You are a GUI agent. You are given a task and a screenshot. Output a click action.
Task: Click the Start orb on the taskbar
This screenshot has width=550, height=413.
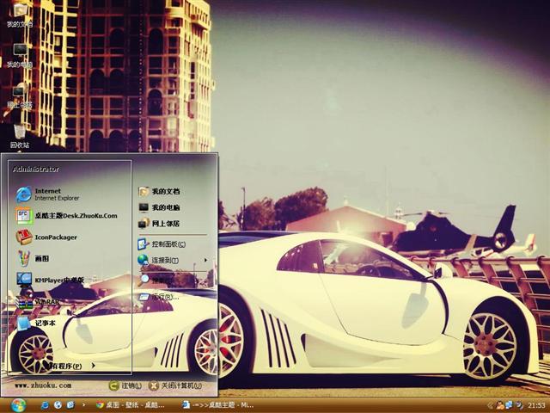[18, 404]
